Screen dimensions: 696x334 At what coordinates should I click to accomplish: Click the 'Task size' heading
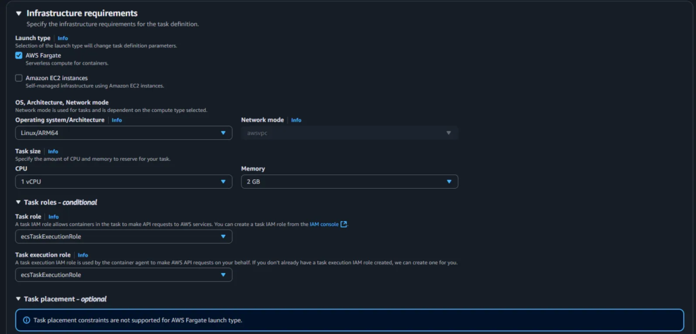[28, 151]
